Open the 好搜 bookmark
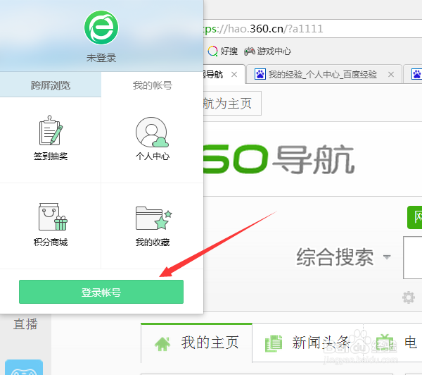 (x=222, y=51)
